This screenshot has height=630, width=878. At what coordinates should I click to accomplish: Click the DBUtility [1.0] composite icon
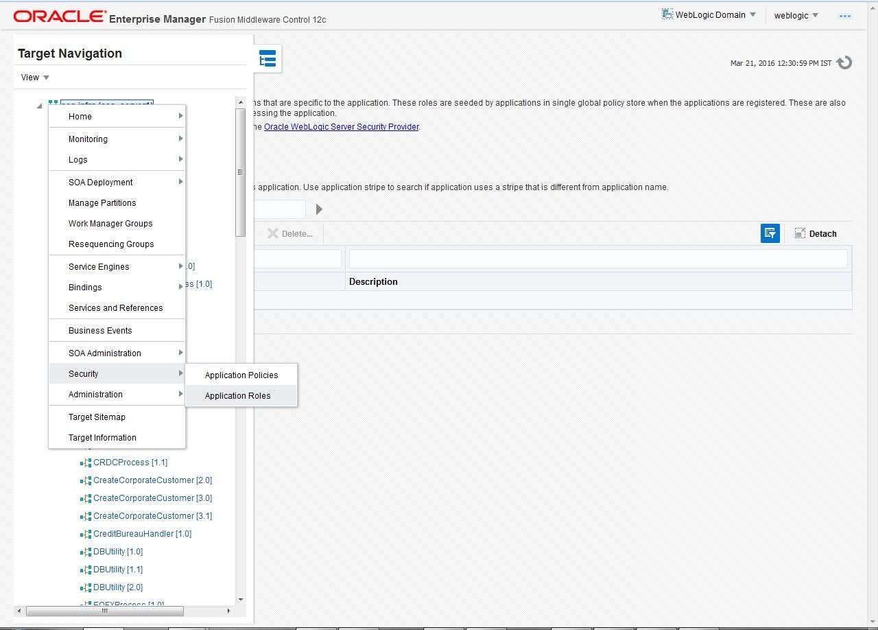click(86, 552)
